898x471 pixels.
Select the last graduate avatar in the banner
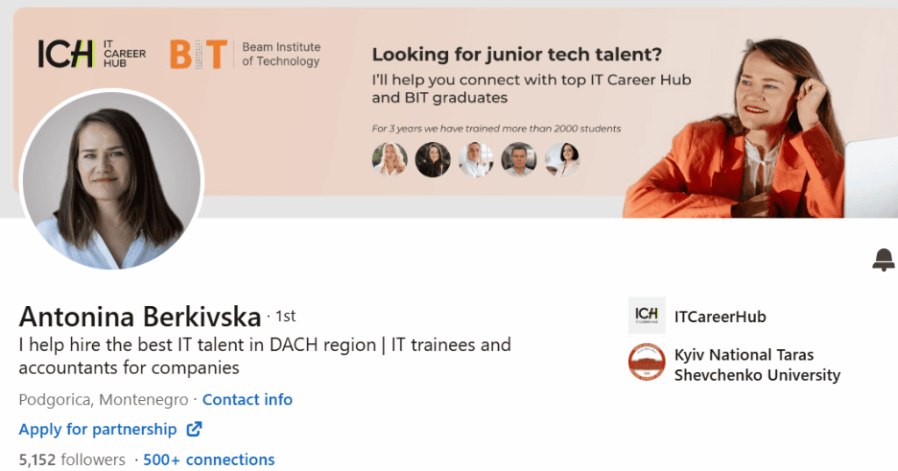[x=562, y=160]
